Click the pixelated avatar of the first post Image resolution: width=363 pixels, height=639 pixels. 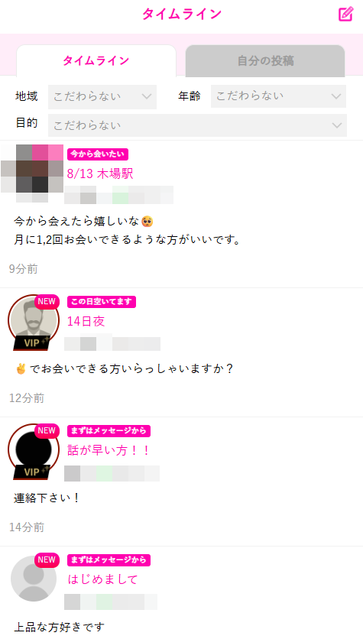[x=32, y=169]
